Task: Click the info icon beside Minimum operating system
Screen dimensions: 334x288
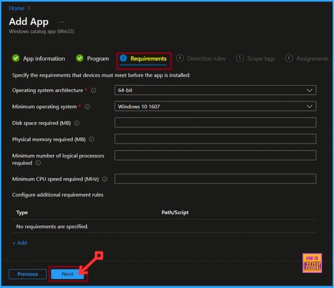Action: (x=87, y=107)
